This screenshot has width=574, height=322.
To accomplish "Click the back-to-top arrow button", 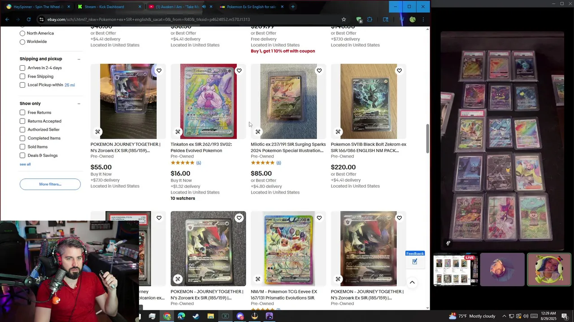I will click(412, 282).
